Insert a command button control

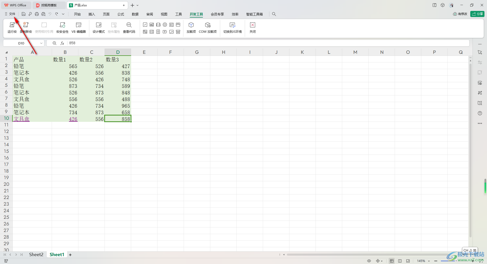(158, 25)
